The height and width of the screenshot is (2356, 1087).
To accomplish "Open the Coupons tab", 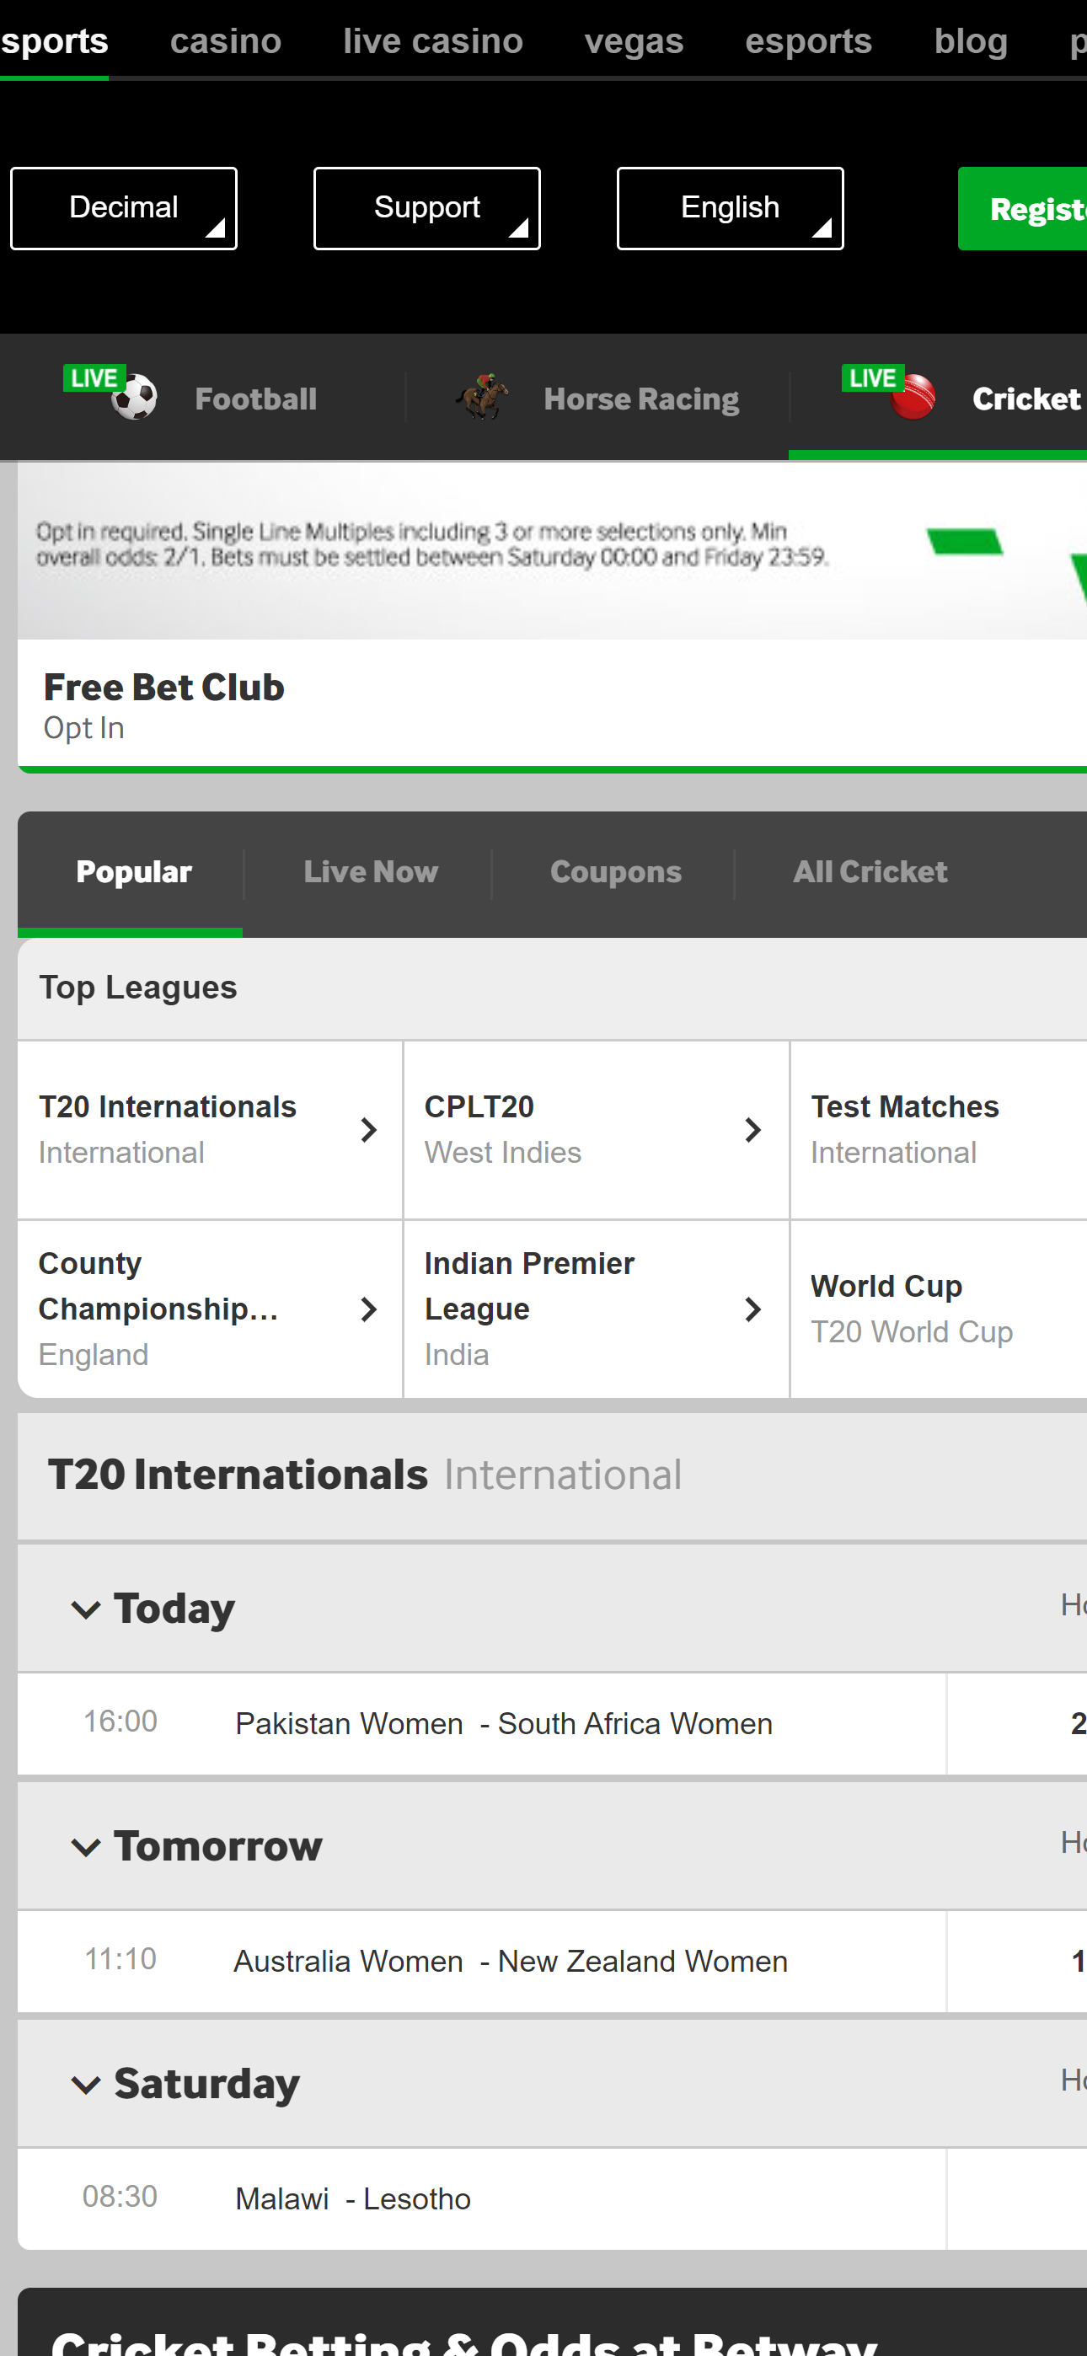I will 615,871.
